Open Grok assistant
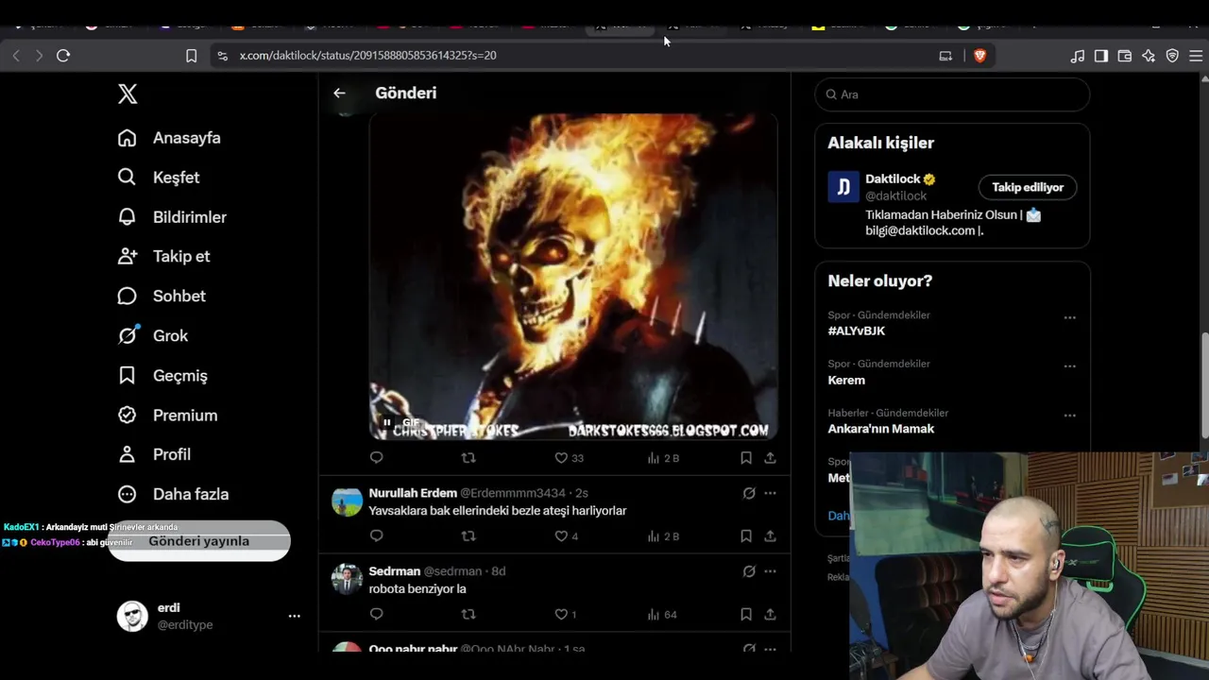Screen dimensions: 1209x680 pos(152,335)
